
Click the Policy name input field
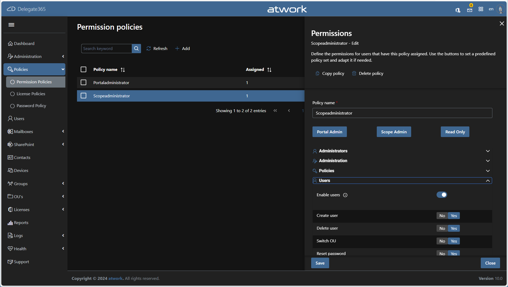[x=402, y=113]
